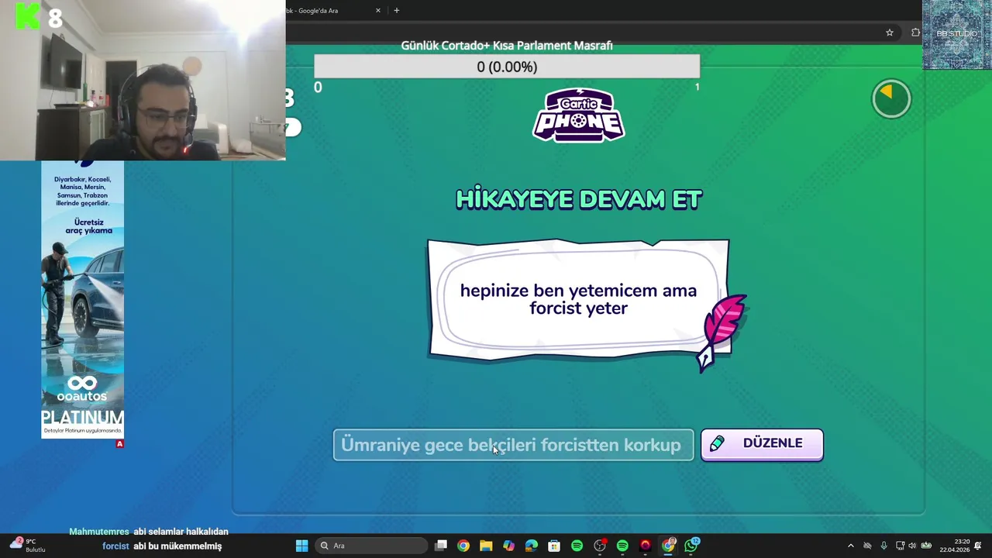Open Microsoft Edge from the taskbar

point(531,546)
